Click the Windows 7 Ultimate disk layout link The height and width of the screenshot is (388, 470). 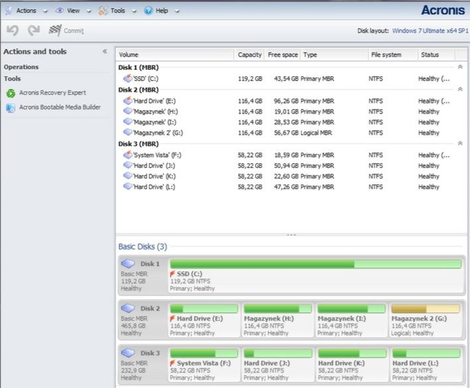click(429, 31)
